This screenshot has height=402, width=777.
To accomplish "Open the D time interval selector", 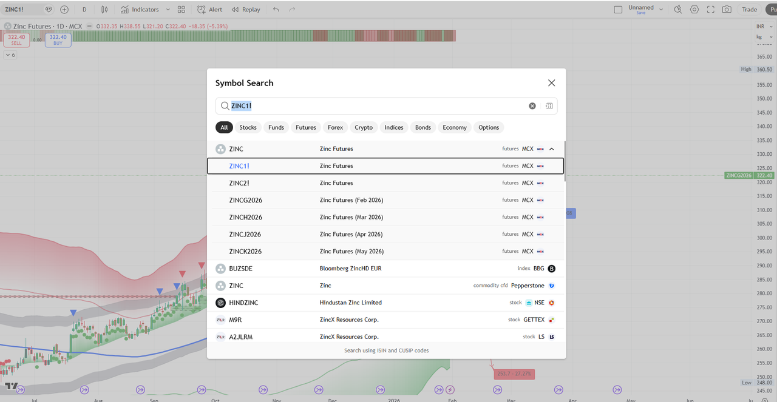I will (84, 9).
